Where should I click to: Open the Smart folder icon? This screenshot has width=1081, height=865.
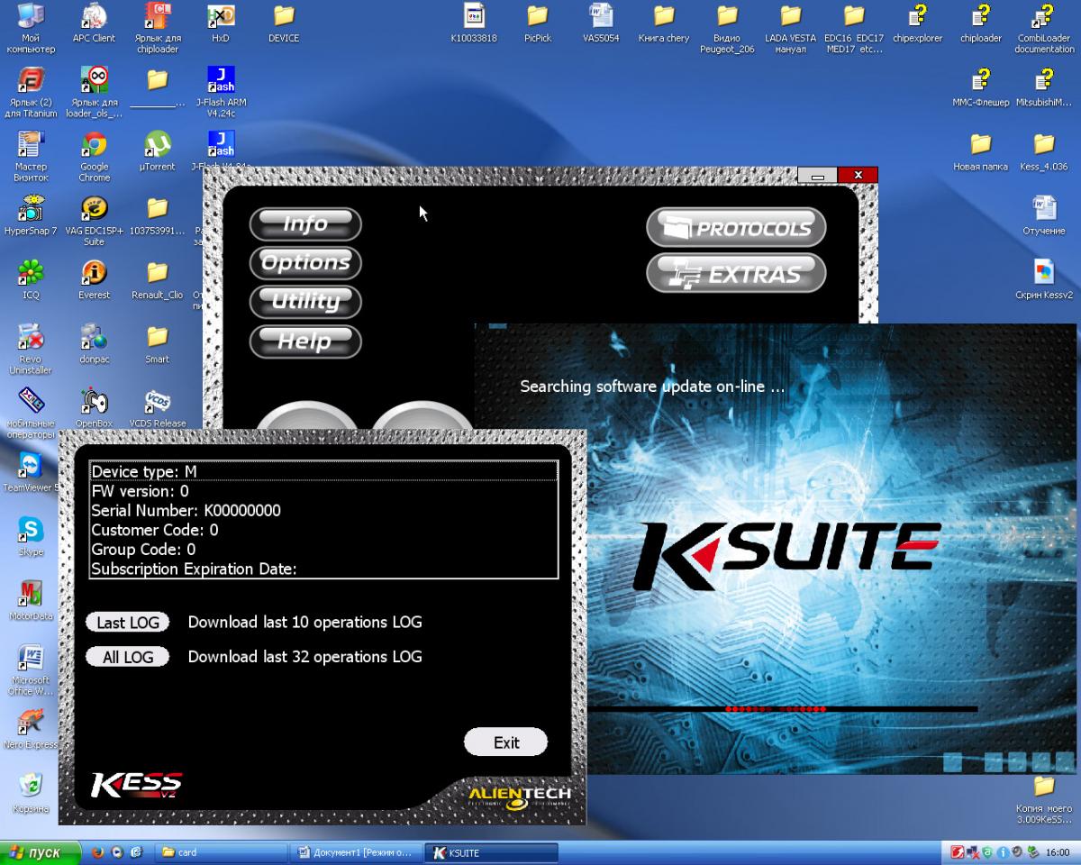coord(158,343)
